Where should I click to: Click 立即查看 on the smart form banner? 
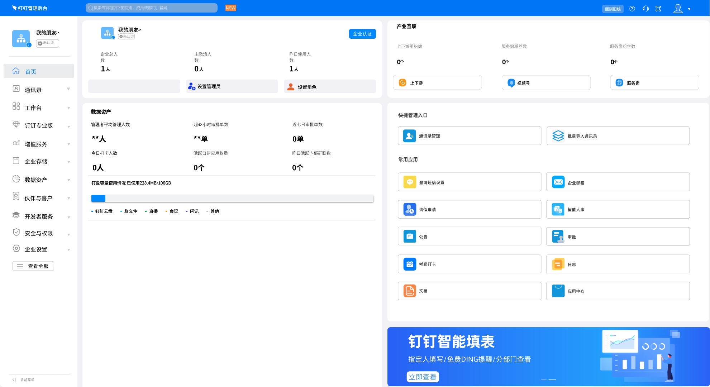423,377
